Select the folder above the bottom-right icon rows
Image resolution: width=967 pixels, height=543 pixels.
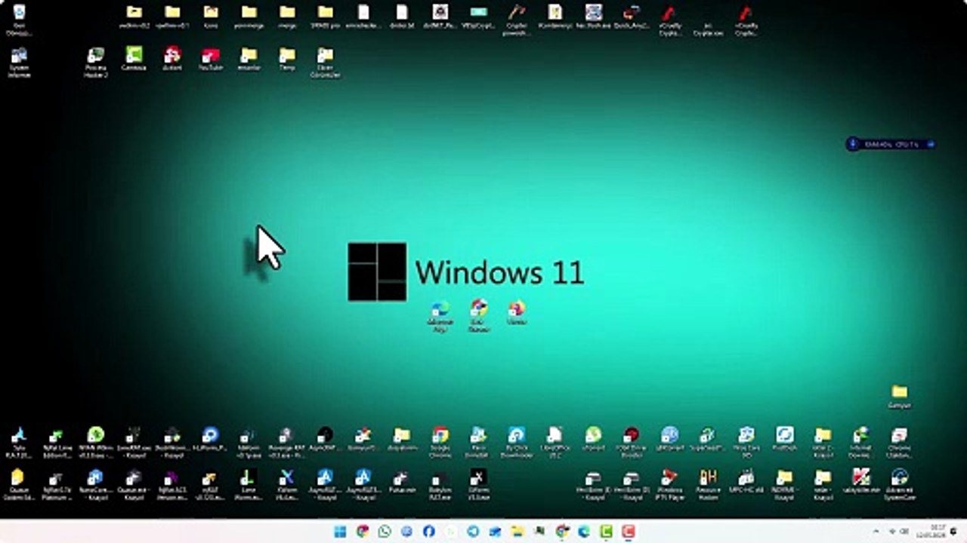[x=899, y=396]
